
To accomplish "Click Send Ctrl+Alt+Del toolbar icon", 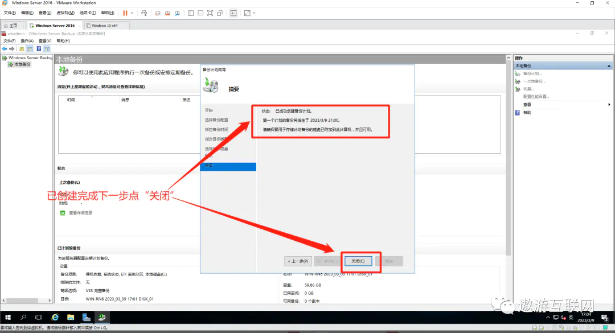I will (x=144, y=13).
